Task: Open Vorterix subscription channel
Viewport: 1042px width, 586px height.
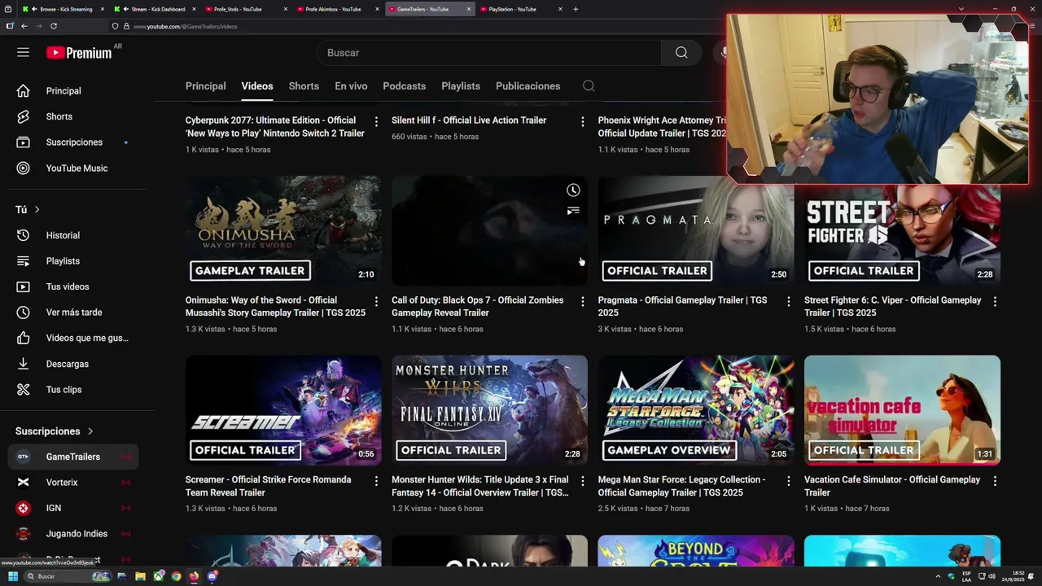Action: point(73,483)
